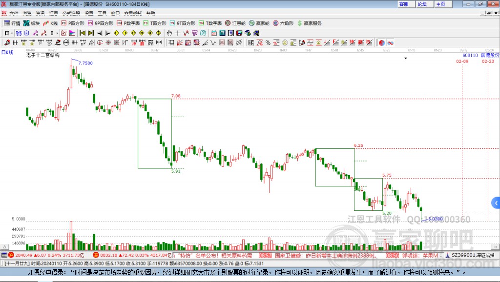Click the blue infinity symbol icon
Screen dimensions: 500x282
click(x=390, y=43)
